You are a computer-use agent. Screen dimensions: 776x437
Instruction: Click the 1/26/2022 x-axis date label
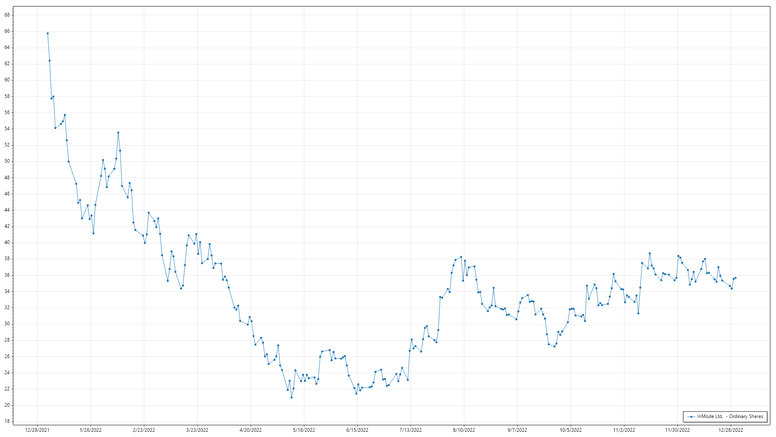point(91,430)
